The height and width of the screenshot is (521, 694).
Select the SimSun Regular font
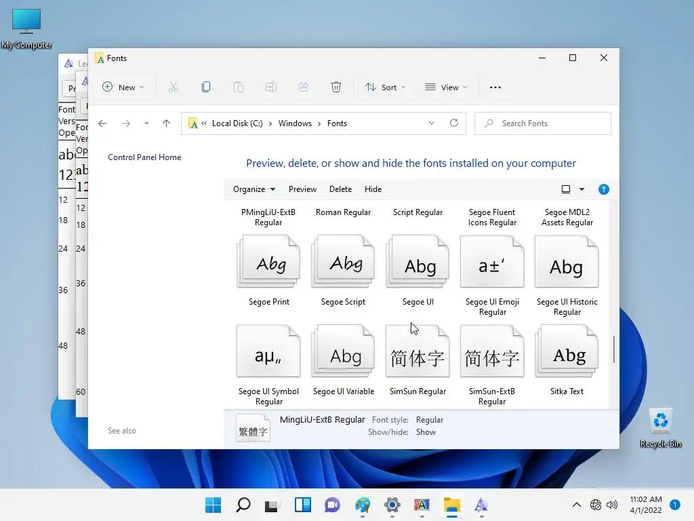click(x=417, y=361)
